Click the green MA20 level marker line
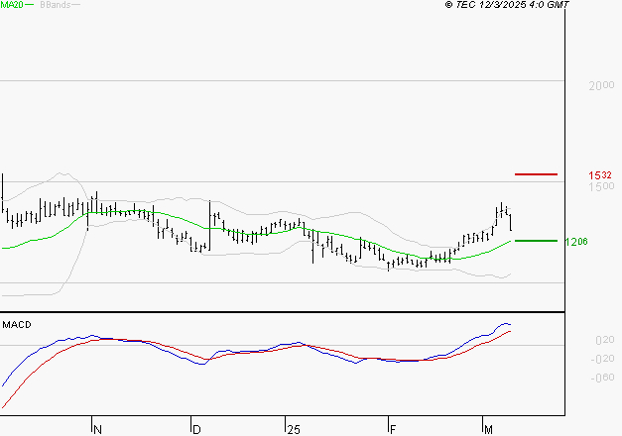622x436 pixels. click(536, 241)
